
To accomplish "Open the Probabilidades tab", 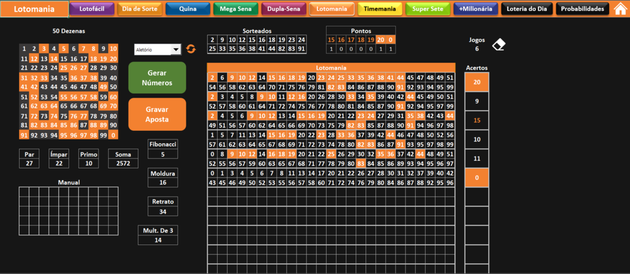I will pyautogui.click(x=582, y=9).
